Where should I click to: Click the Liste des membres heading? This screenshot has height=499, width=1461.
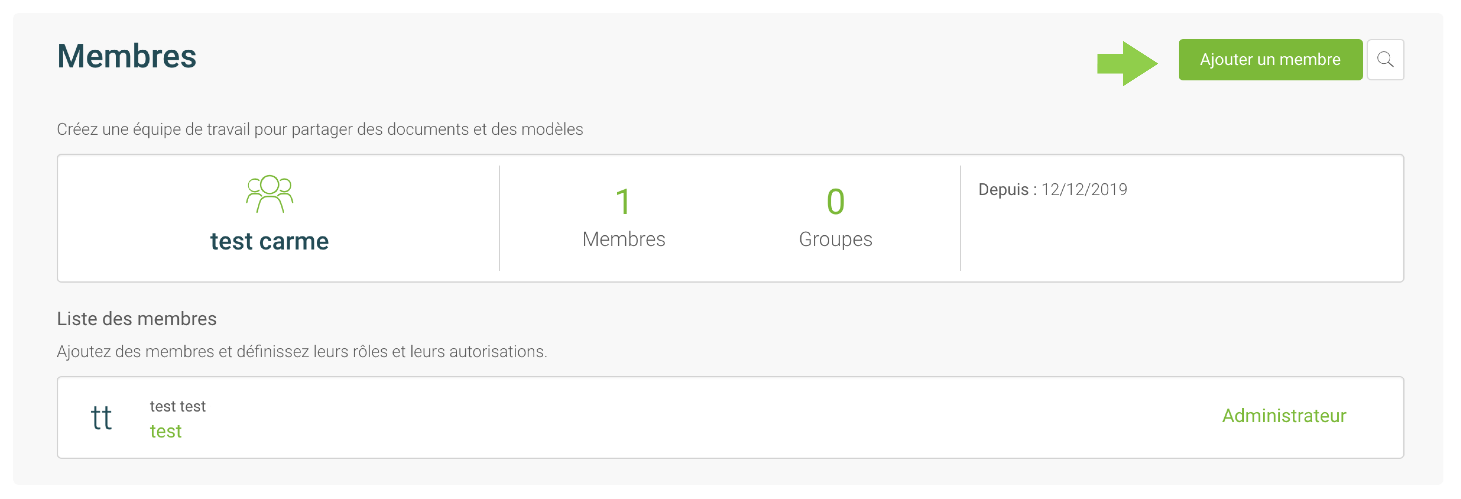(x=137, y=319)
